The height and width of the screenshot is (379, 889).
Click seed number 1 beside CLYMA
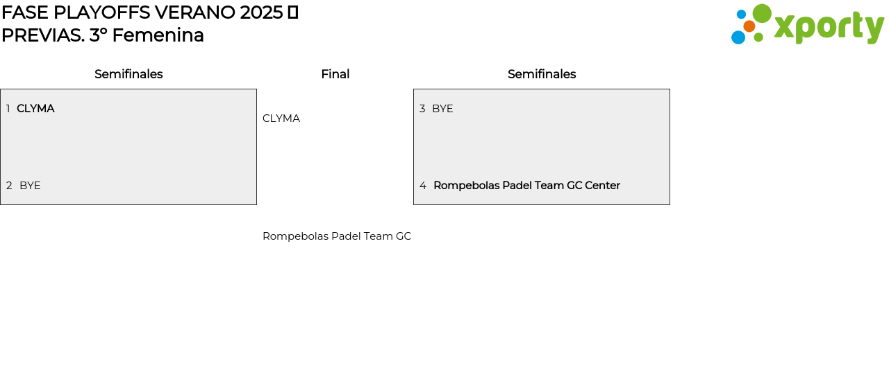(8, 109)
